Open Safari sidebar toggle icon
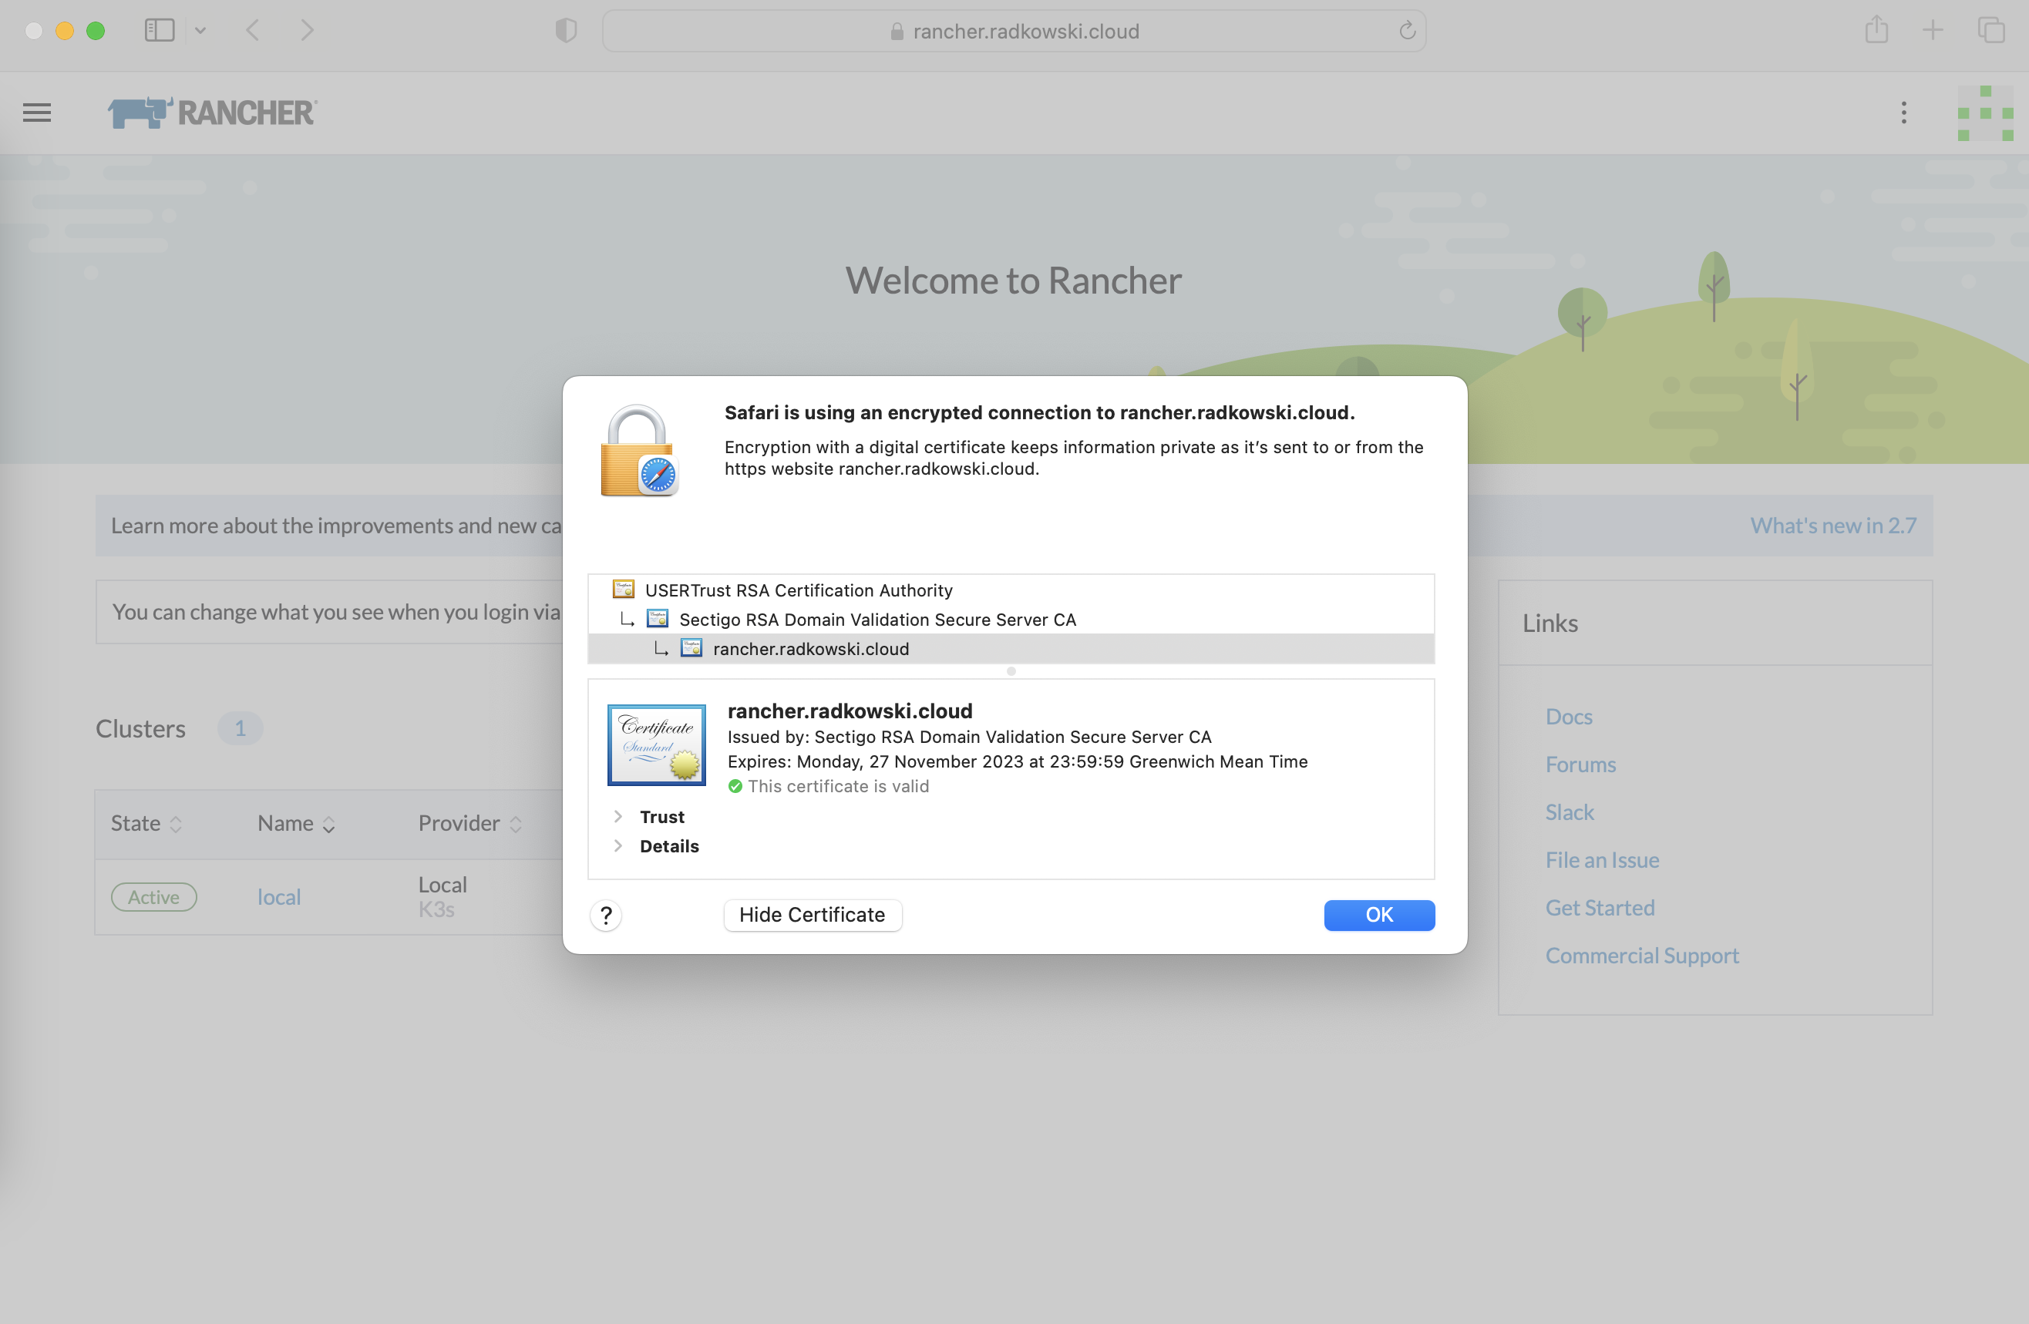2029x1324 pixels. (x=160, y=31)
